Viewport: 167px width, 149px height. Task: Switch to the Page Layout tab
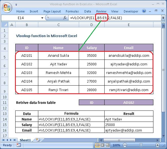coord(52,11)
